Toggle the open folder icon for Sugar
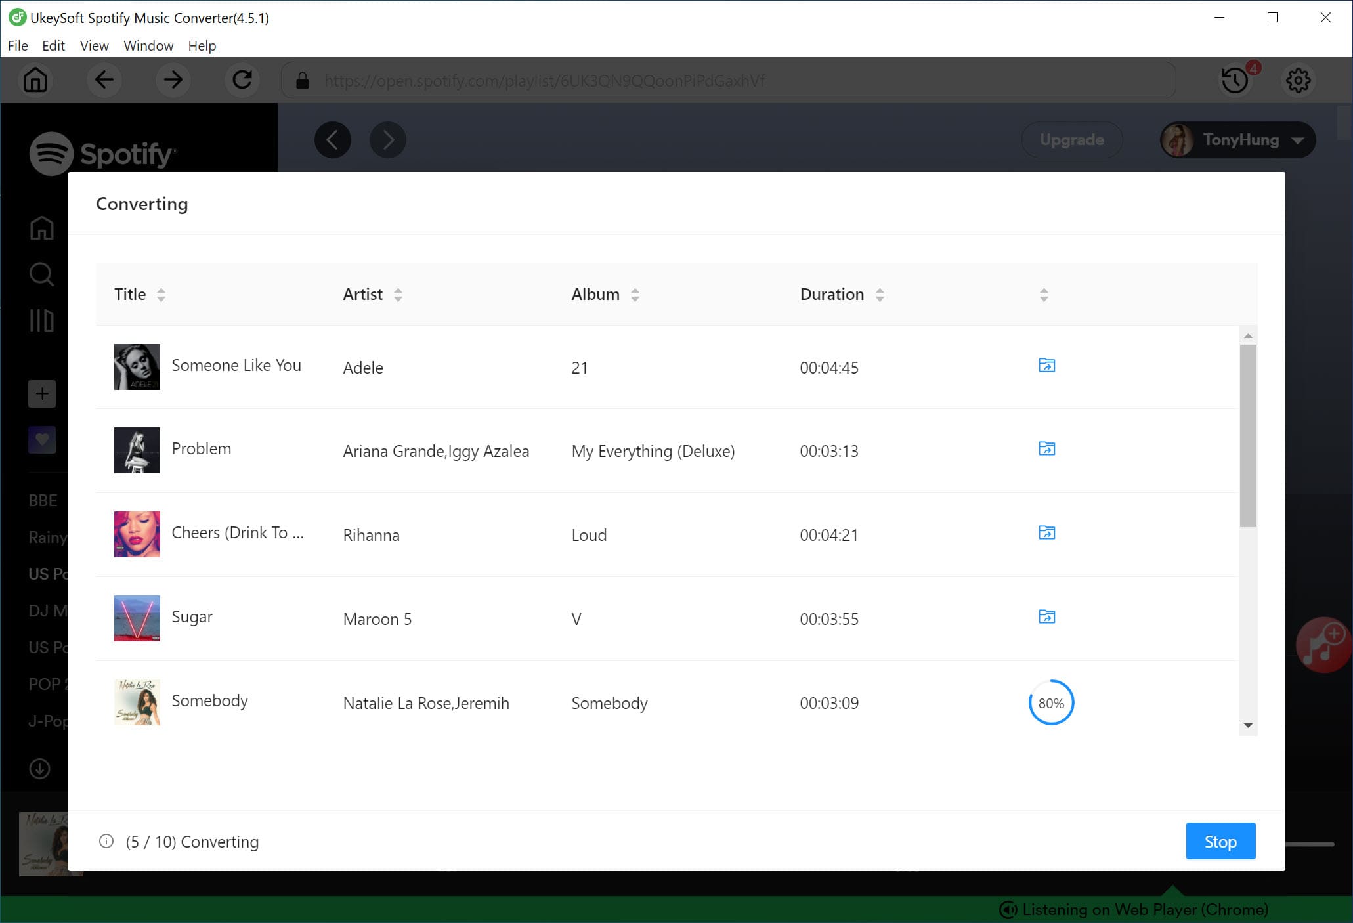Viewport: 1353px width, 923px height. point(1046,616)
